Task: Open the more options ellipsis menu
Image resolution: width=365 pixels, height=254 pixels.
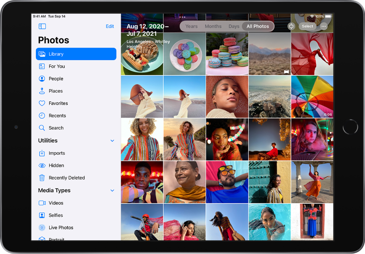Action: coord(324,26)
